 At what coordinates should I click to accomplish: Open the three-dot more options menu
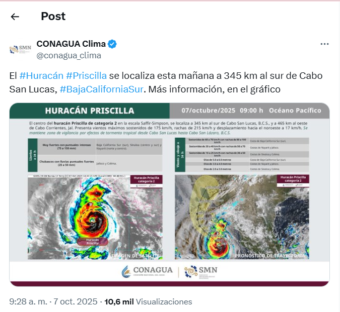tap(324, 44)
